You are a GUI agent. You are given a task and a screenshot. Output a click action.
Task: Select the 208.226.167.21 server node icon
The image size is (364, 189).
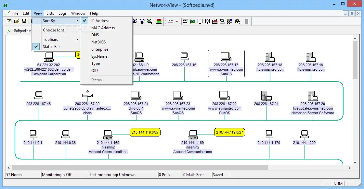266,96
